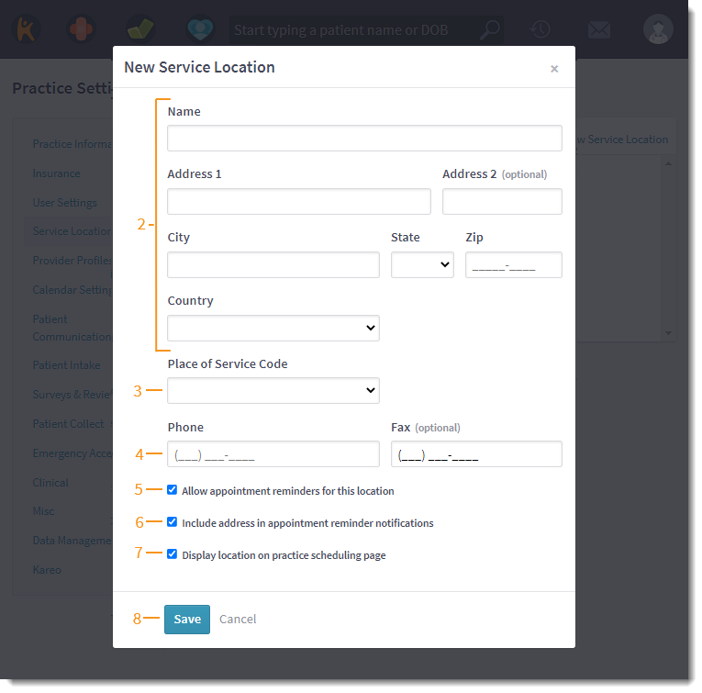Toggle Display location on practice scheduling page
702x693 pixels.
pos(173,554)
